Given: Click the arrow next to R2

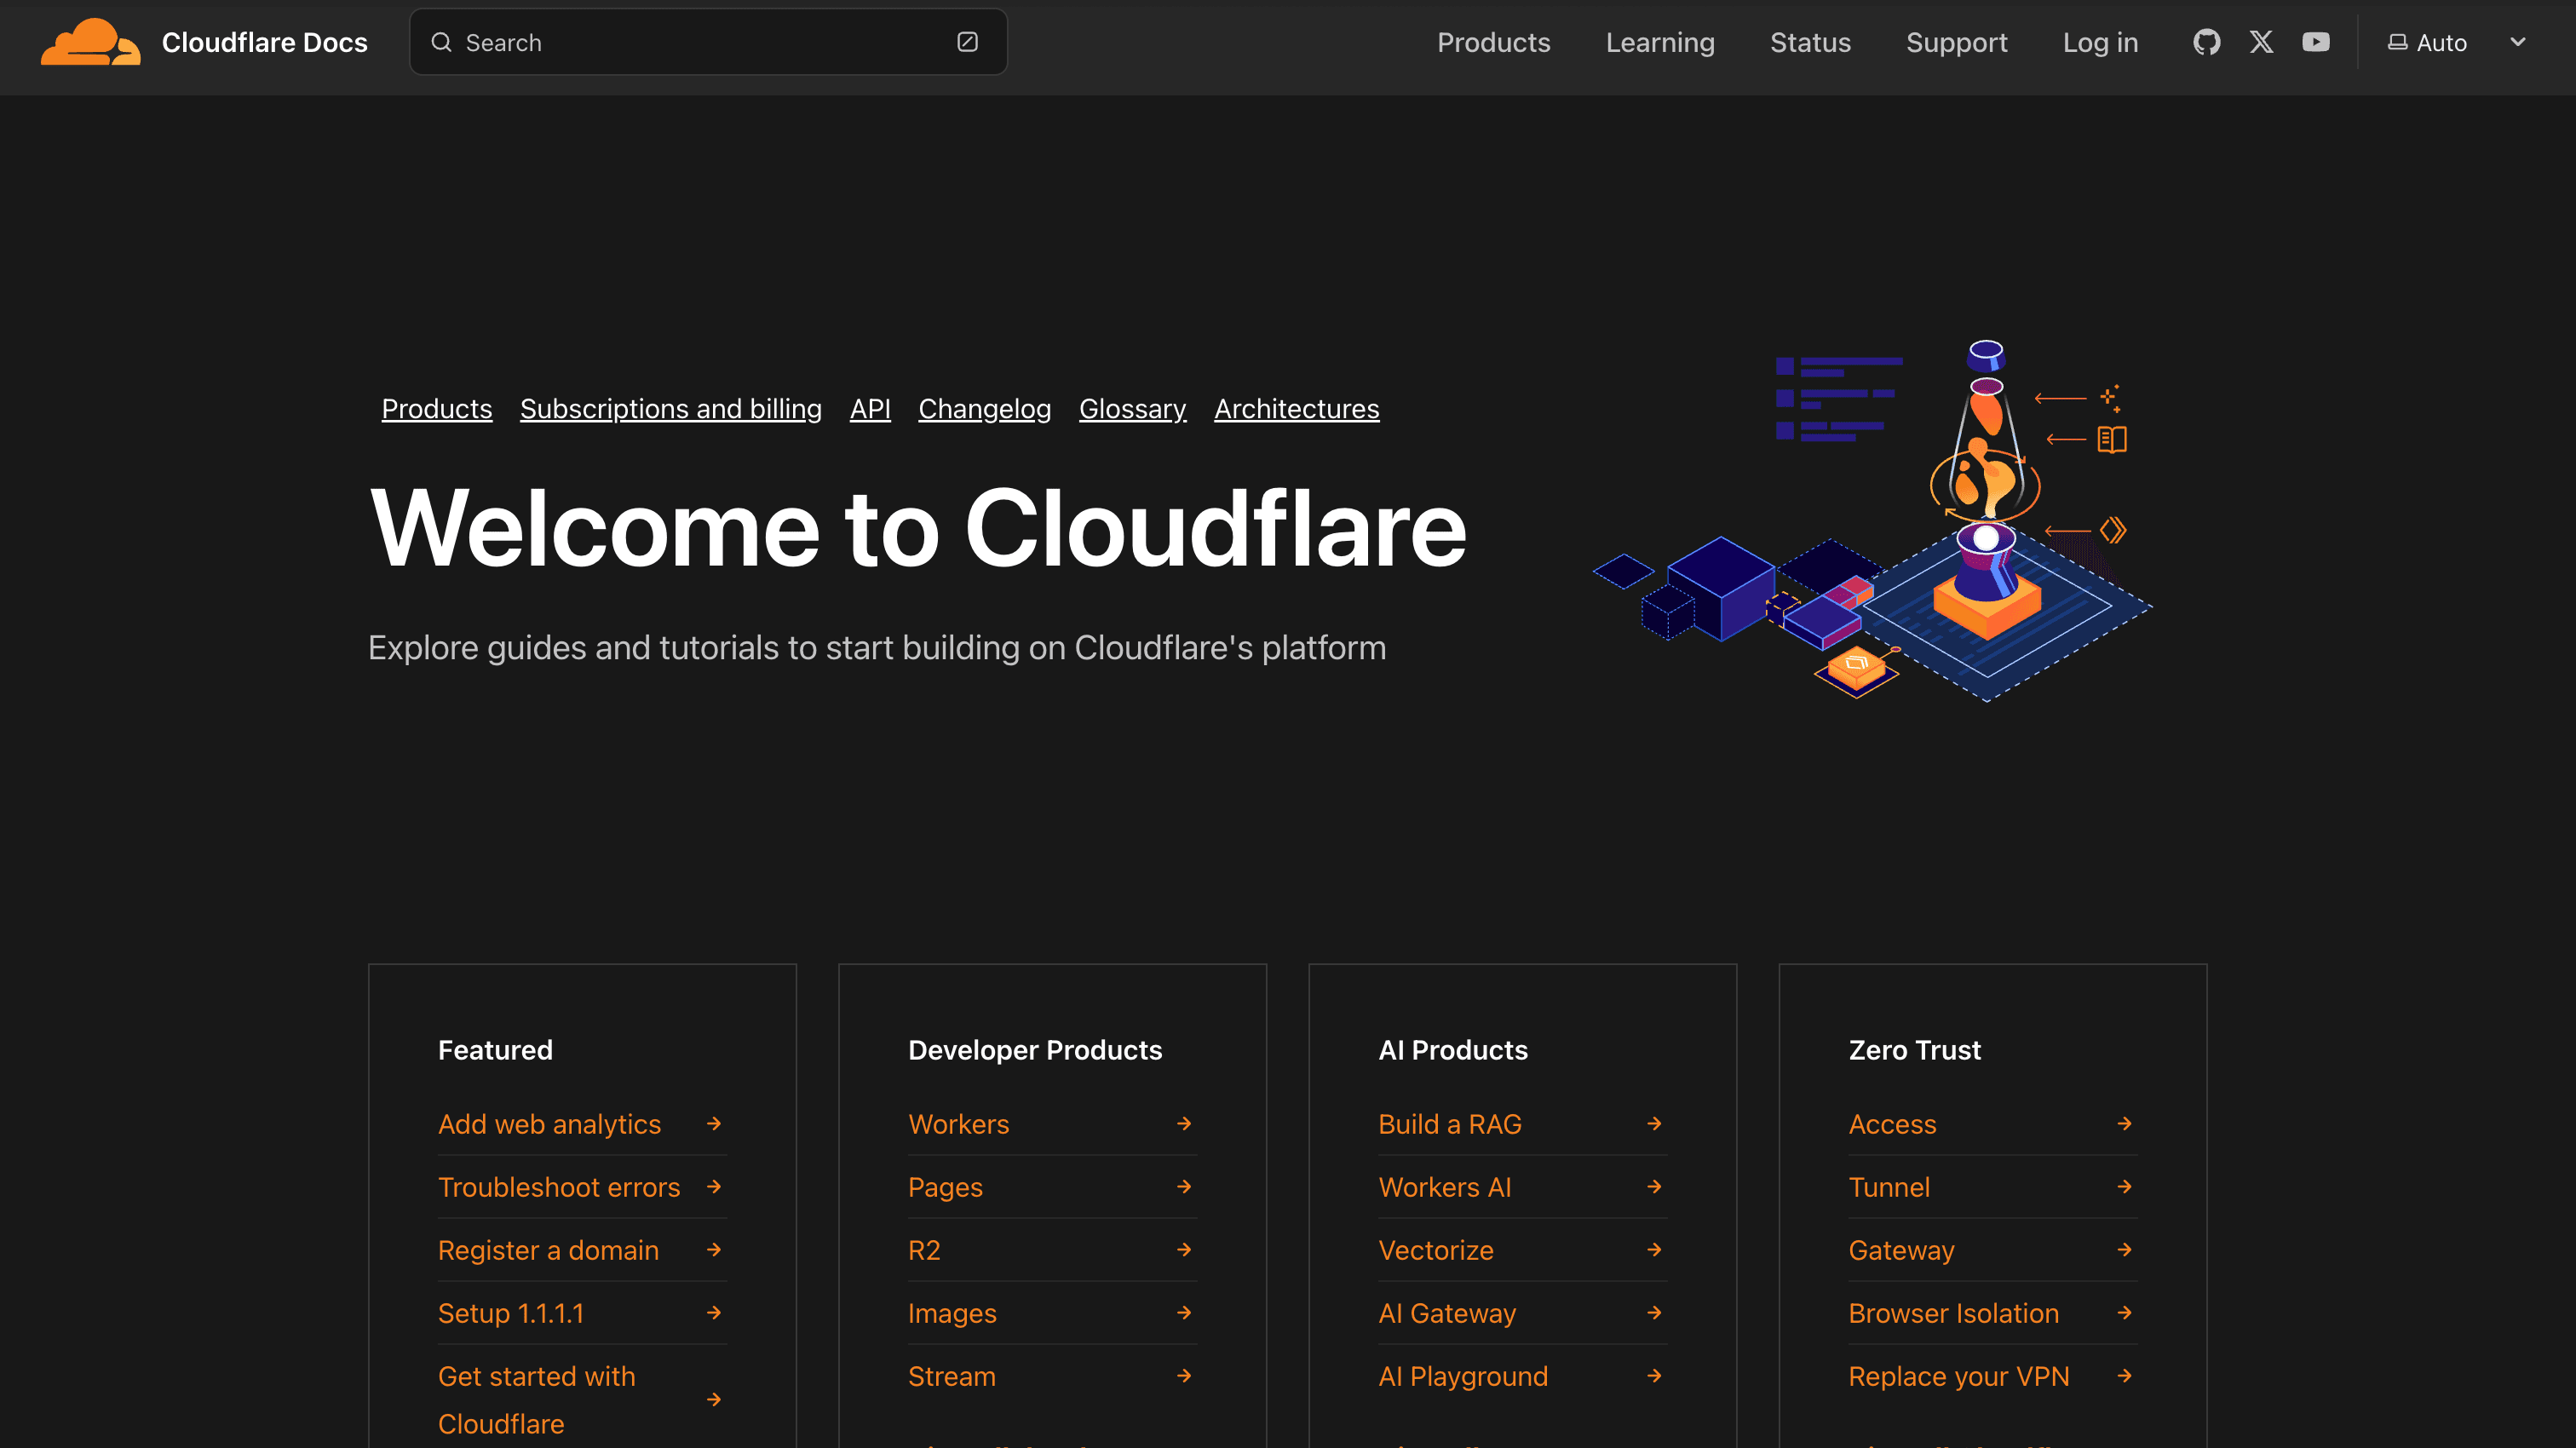Looking at the screenshot, I should 1184,1250.
